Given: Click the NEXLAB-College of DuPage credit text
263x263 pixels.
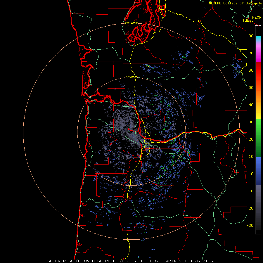Looking at the screenshot, I should click(235, 3).
